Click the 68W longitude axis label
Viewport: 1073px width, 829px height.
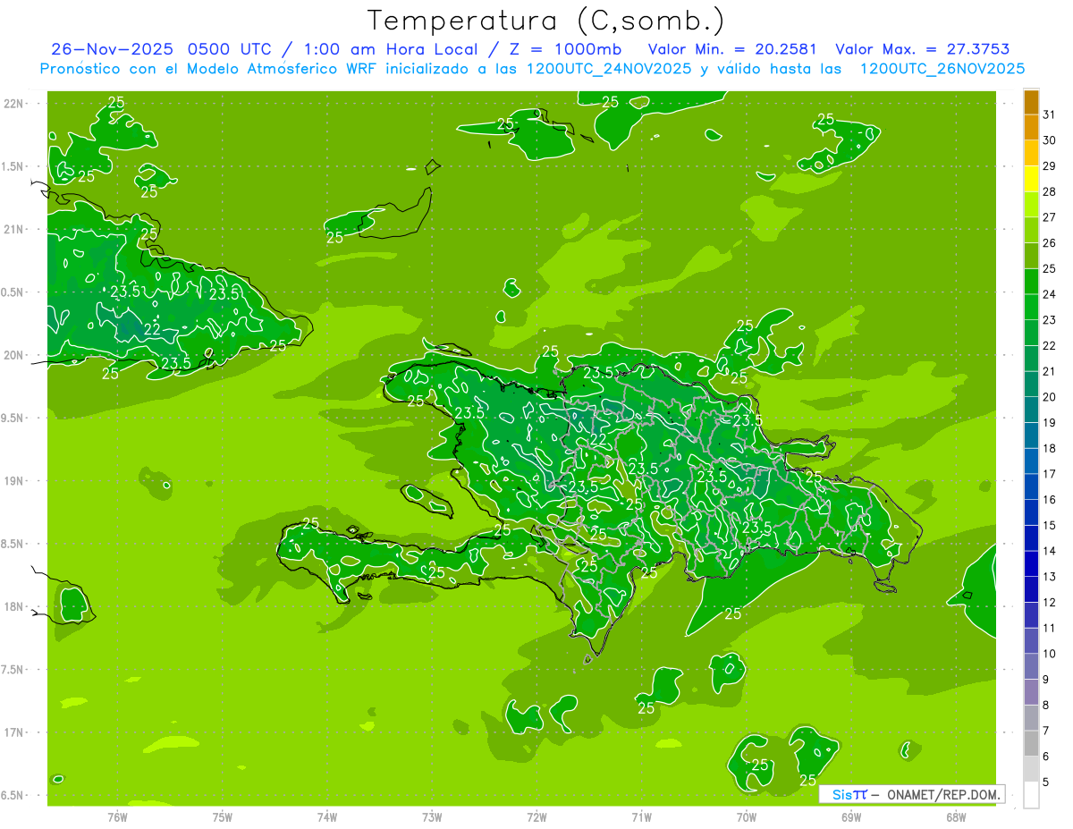pos(955,816)
